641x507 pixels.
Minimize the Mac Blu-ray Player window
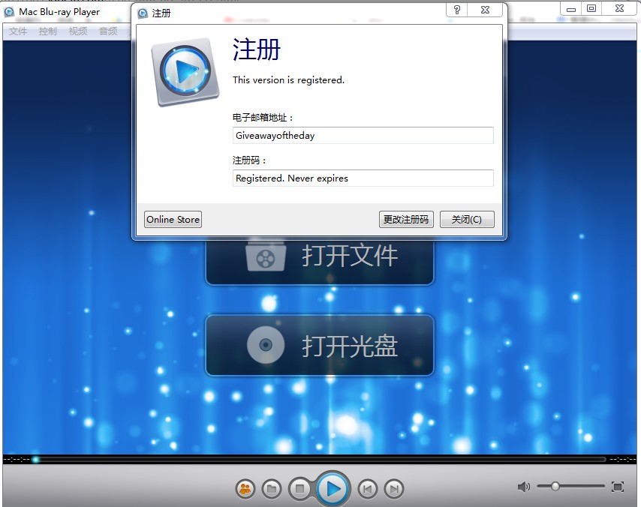(571, 9)
